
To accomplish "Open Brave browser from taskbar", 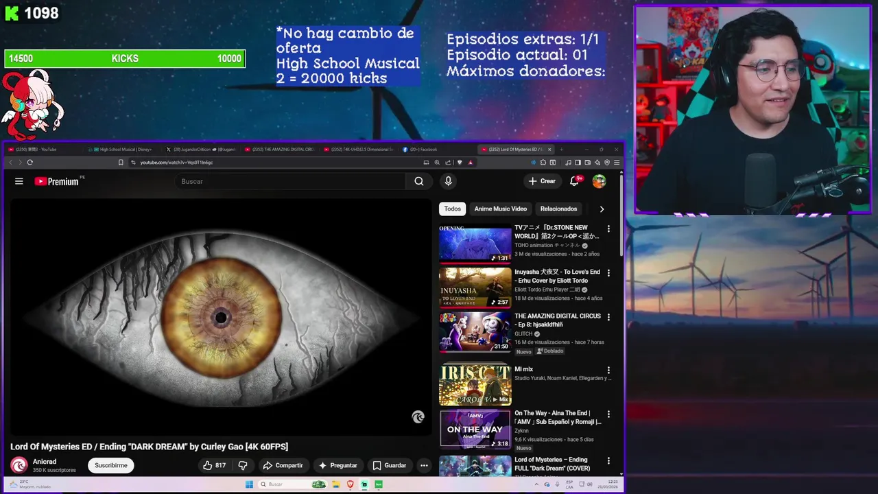I will click(x=350, y=484).
